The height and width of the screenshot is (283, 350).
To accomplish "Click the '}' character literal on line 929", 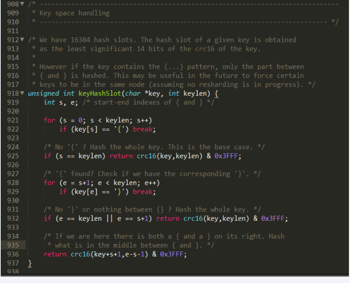I will pos(118,192).
